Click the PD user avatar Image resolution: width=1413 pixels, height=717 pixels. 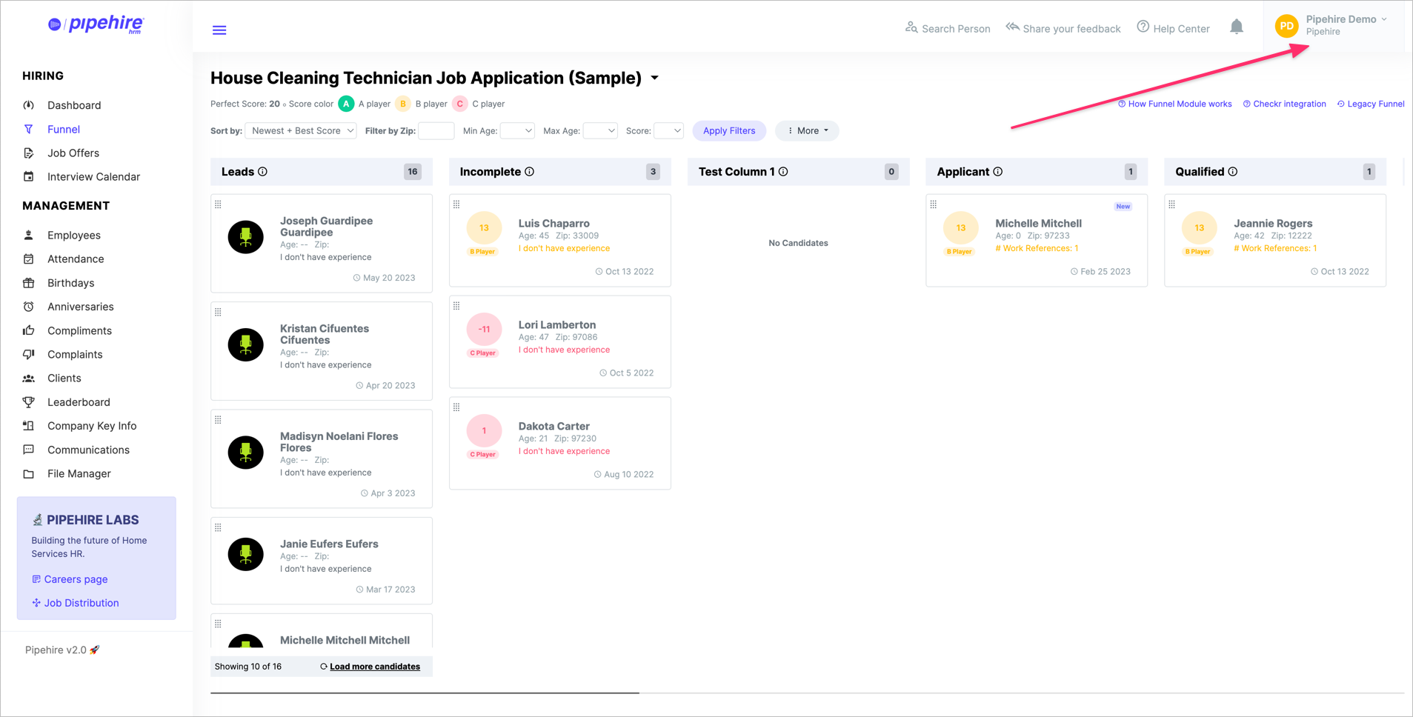[x=1287, y=26]
